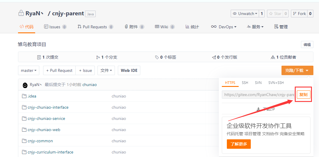Open the Issues tab
Screen dimensions: 319x157
tap(55, 27)
